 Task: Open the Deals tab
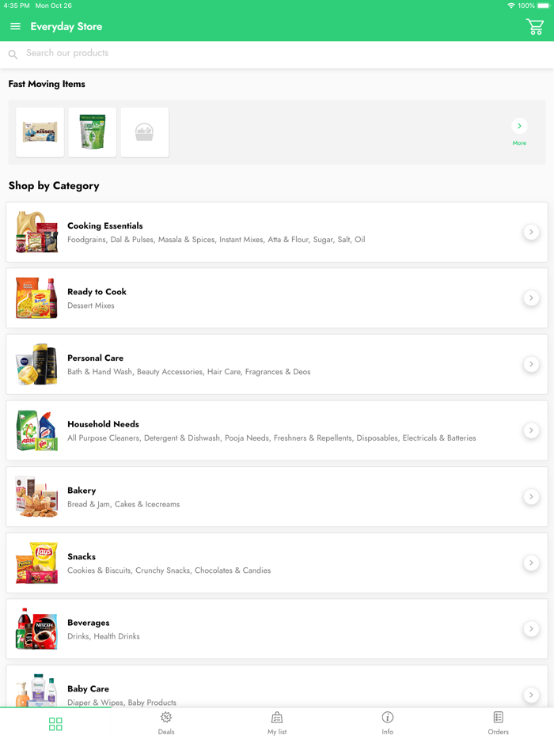[166, 722]
